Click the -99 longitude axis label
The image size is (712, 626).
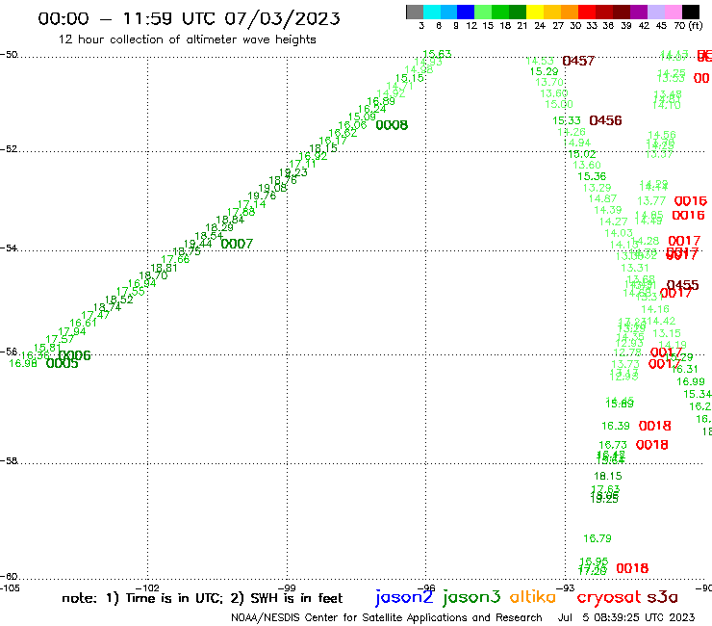point(287,587)
